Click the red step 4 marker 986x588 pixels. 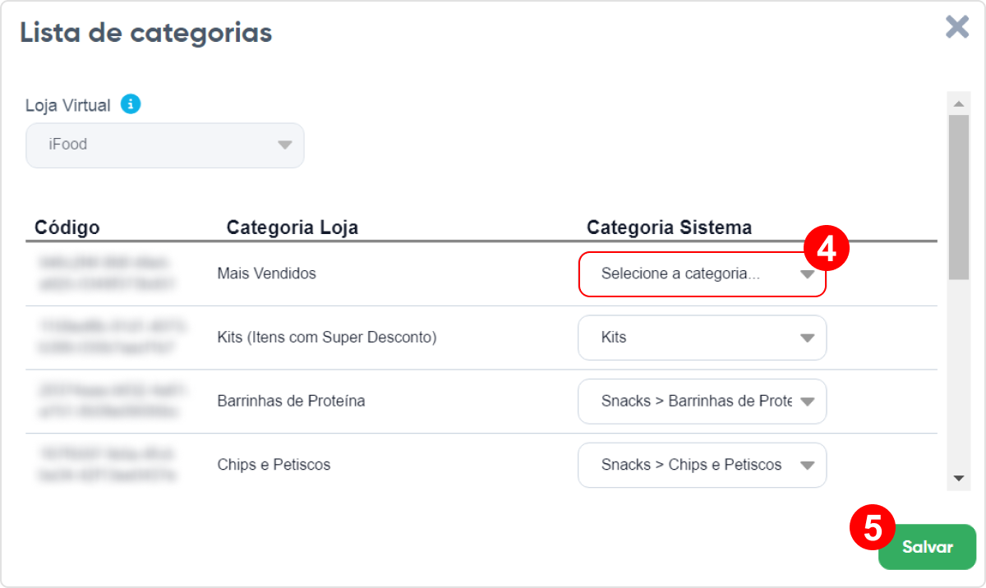[x=826, y=248]
